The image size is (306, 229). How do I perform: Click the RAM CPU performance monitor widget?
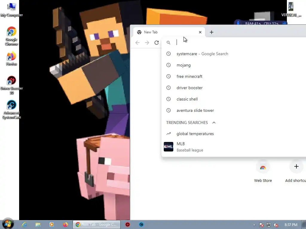pyautogui.click(x=261, y=23)
